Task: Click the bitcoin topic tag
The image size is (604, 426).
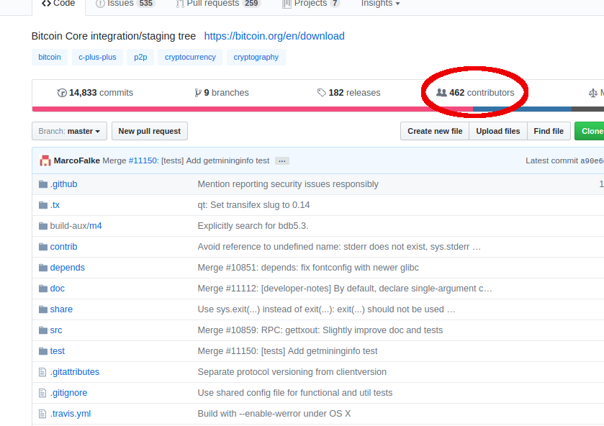Action: (x=50, y=58)
